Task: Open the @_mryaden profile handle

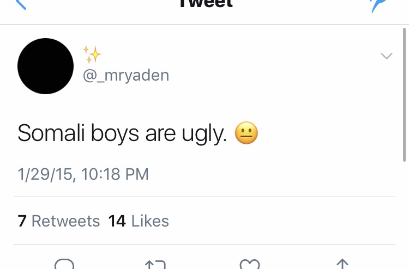Action: 126,75
